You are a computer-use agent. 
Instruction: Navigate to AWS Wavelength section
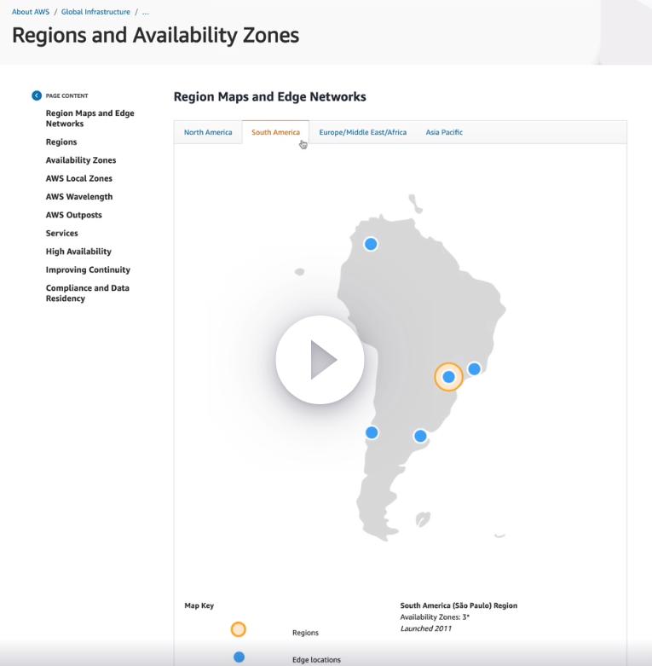[x=79, y=197]
